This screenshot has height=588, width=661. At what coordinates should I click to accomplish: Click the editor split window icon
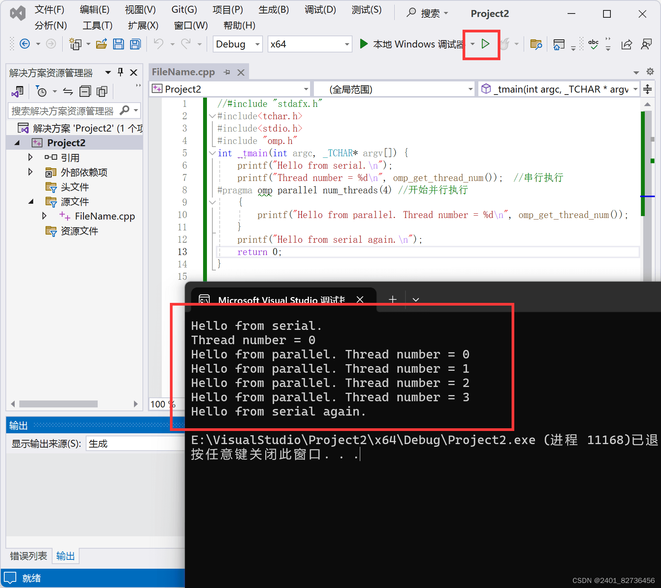[647, 89]
